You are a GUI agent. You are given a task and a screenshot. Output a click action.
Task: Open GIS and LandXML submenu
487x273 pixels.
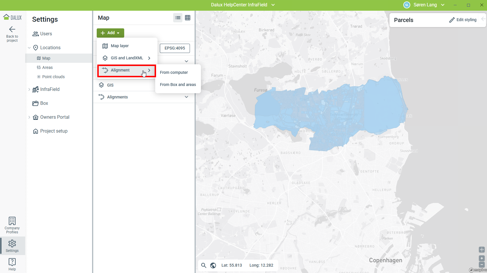click(x=127, y=58)
